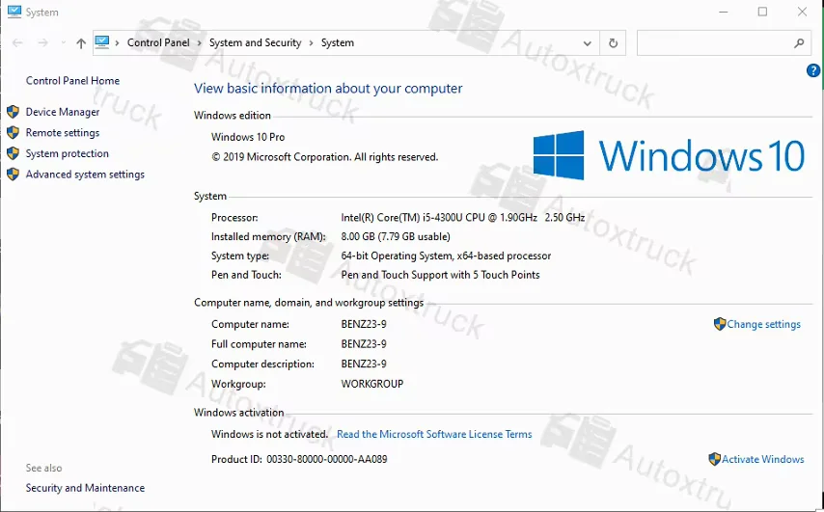Expand chevron before Control Panel breadcrumb
Image resolution: width=824 pixels, height=512 pixels.
pyautogui.click(x=117, y=43)
